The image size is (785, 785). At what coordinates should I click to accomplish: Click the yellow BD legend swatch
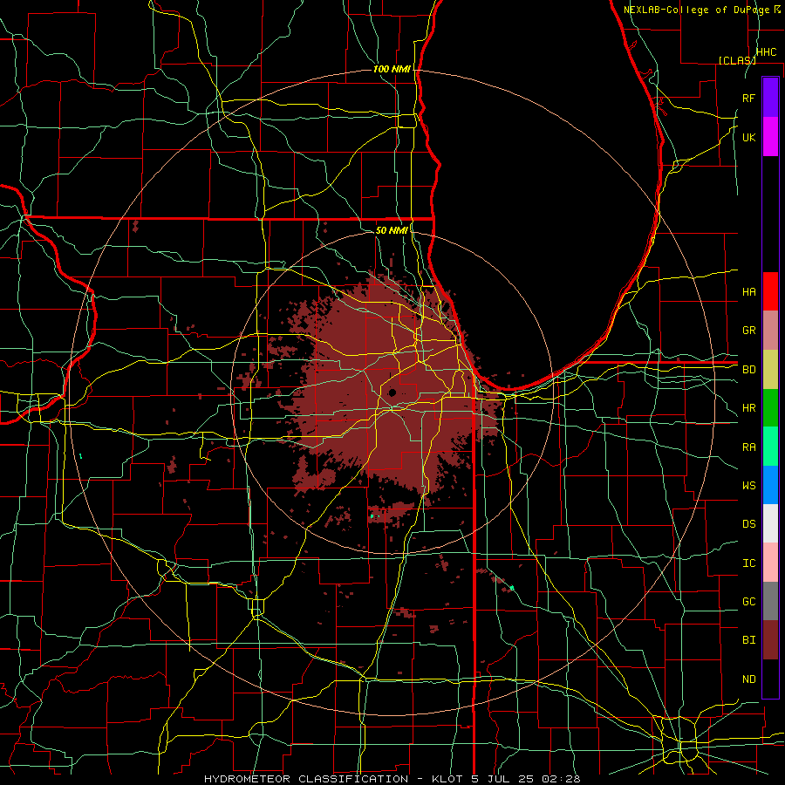tap(770, 370)
